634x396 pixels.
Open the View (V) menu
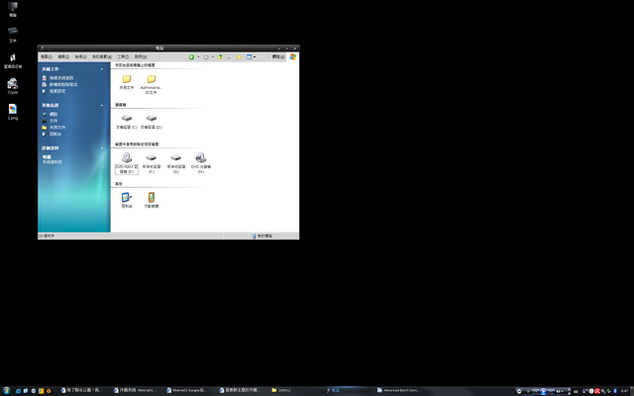tap(80, 57)
